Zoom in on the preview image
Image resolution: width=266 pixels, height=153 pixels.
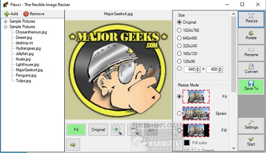pos(118,129)
